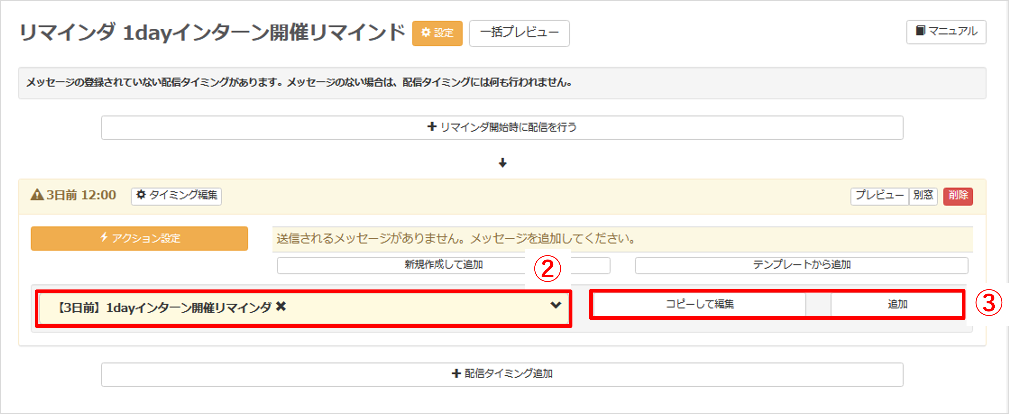Click the 一括プレビュー button

(x=519, y=33)
